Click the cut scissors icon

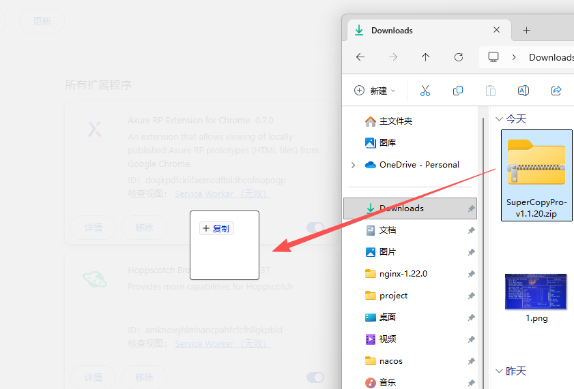point(425,91)
